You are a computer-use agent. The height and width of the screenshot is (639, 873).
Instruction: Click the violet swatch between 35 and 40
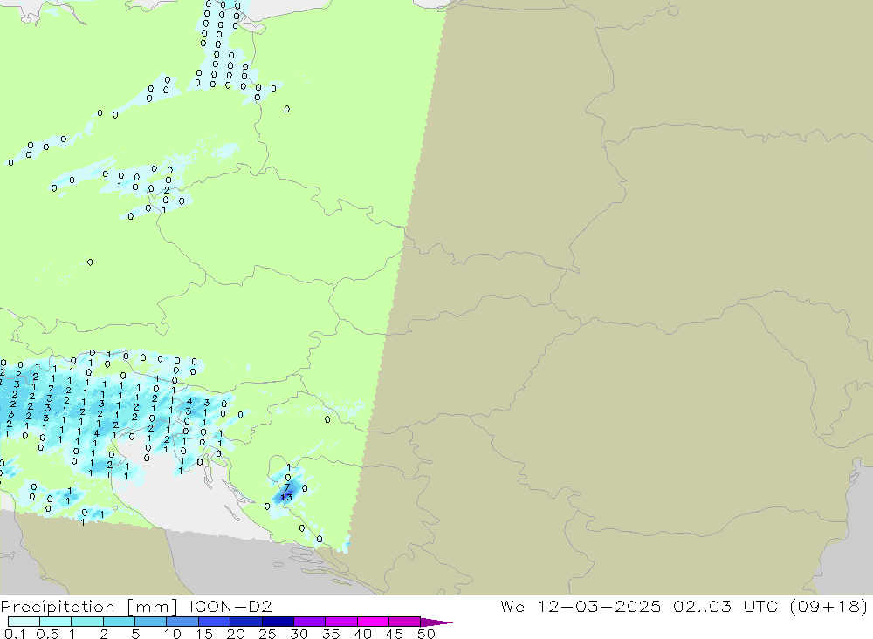pyautogui.click(x=341, y=622)
